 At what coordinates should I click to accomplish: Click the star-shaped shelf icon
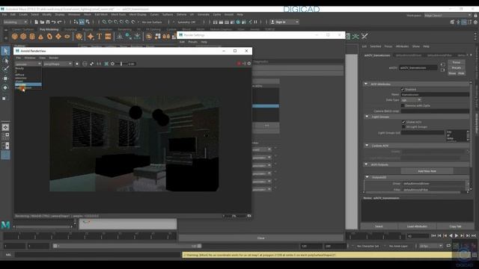(x=91, y=37)
